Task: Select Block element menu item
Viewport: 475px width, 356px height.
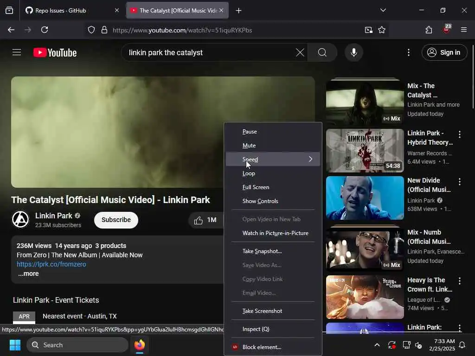Action: coord(273,347)
